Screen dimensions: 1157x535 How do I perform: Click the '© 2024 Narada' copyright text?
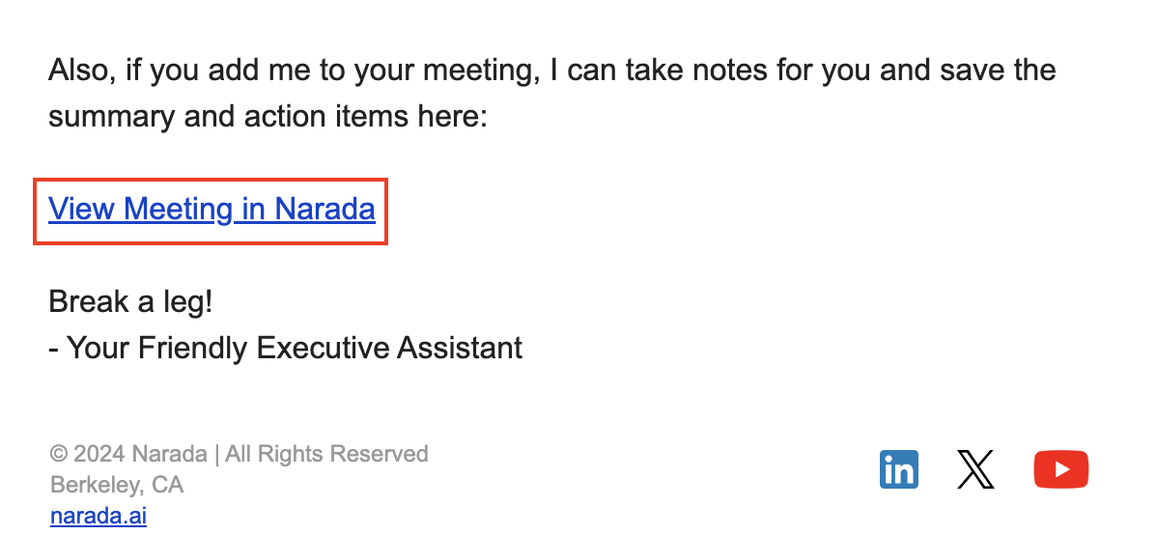(128, 453)
